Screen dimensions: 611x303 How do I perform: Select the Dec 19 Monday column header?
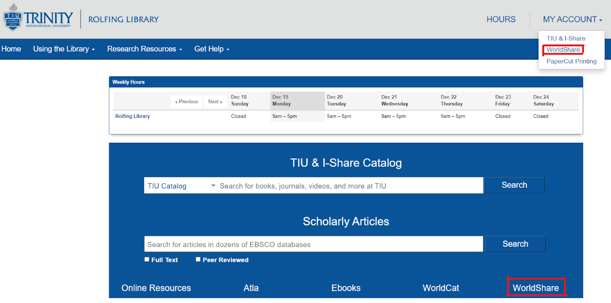[x=297, y=101]
